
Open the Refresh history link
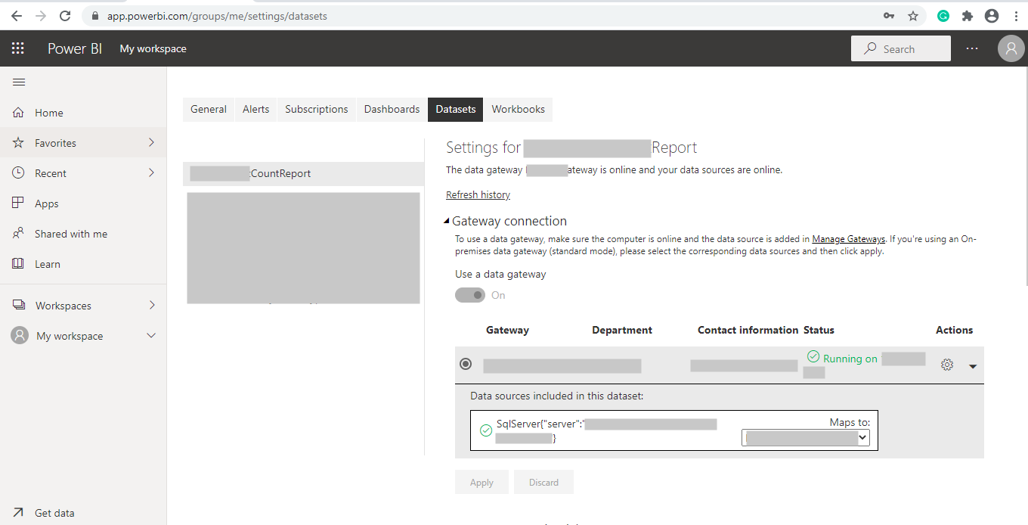click(478, 195)
